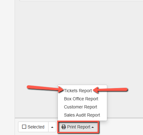The width and height of the screenshot is (143, 135).
Task: Click the red arrowhead pointing at Tickets
Action: 61,90
